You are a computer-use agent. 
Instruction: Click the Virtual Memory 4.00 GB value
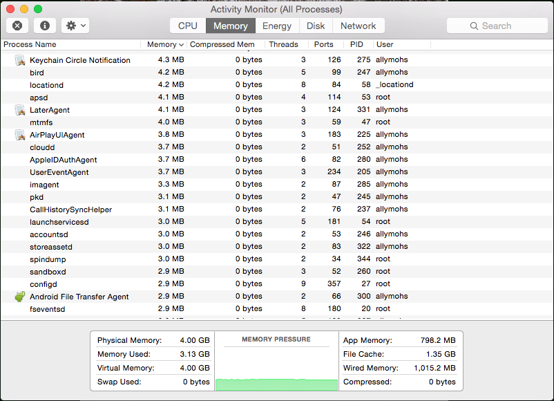[195, 368]
